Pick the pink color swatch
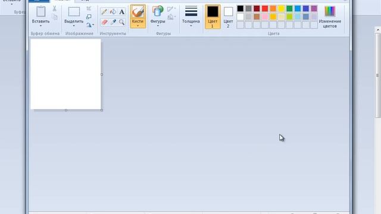Image resolution: width=381 pixels, height=214 pixels. [265, 17]
